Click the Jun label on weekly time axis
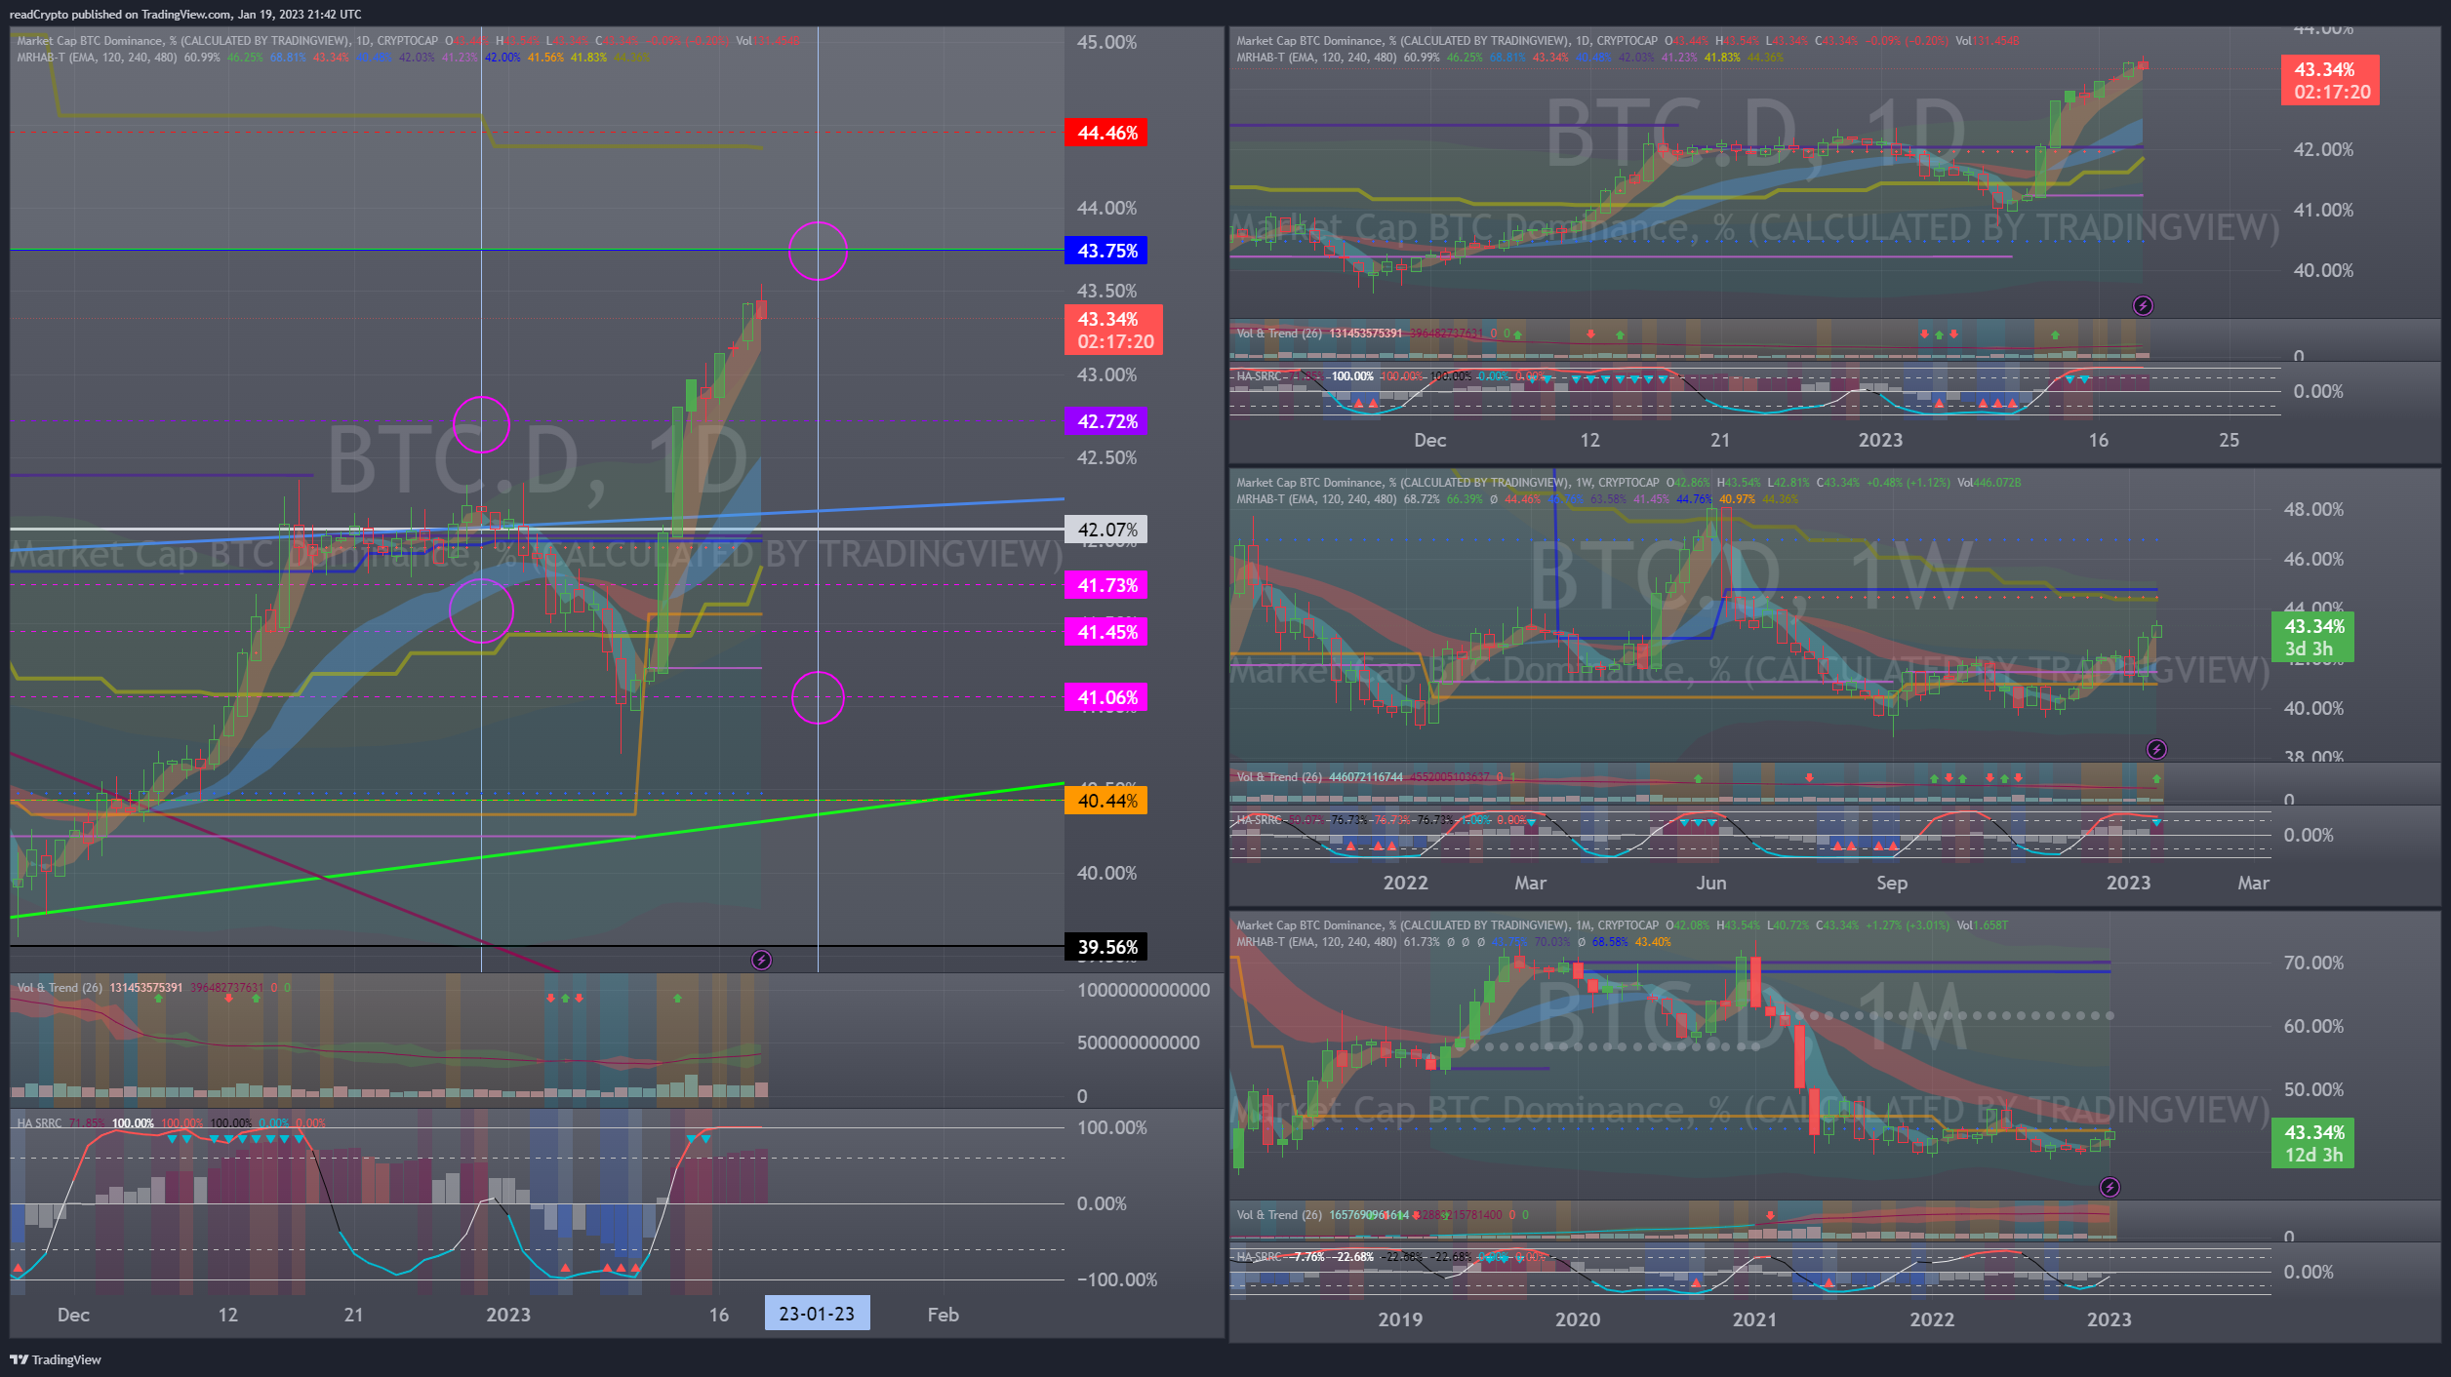 1710,883
